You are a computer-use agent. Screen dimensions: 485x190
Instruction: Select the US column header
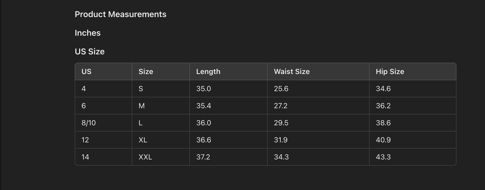pos(86,72)
